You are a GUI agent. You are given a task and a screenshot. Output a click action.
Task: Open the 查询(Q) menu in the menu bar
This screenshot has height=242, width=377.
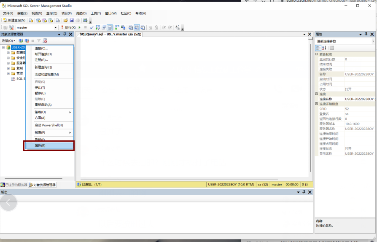coord(52,13)
